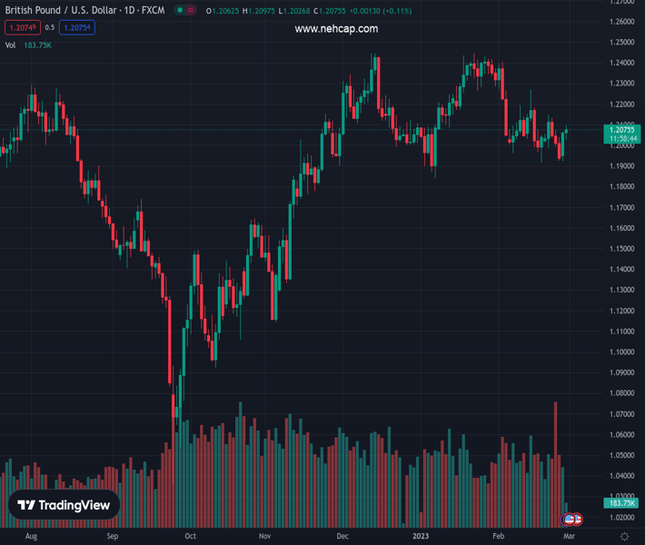Click the Vol value 183.75K in legend

click(x=37, y=45)
